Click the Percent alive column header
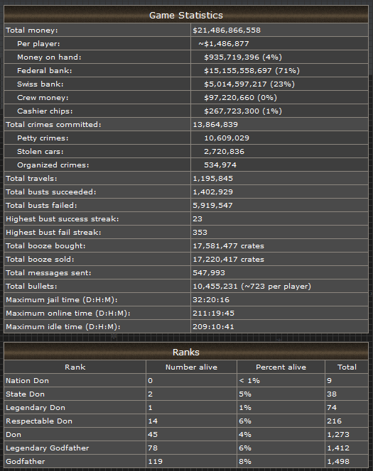 pyautogui.click(x=281, y=367)
